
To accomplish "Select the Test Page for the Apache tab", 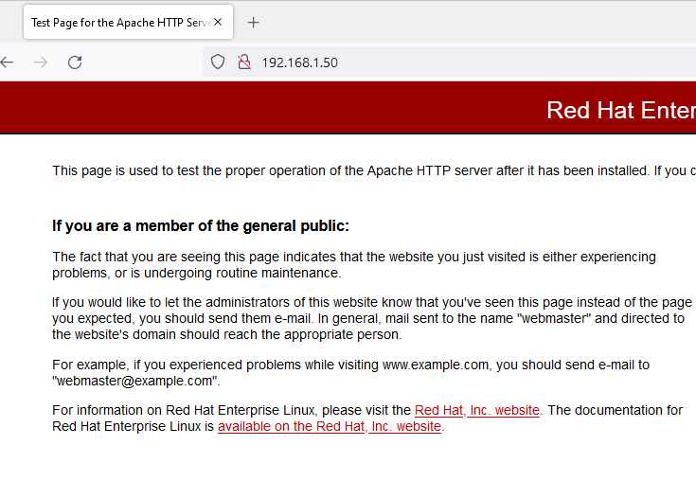I will [128, 22].
